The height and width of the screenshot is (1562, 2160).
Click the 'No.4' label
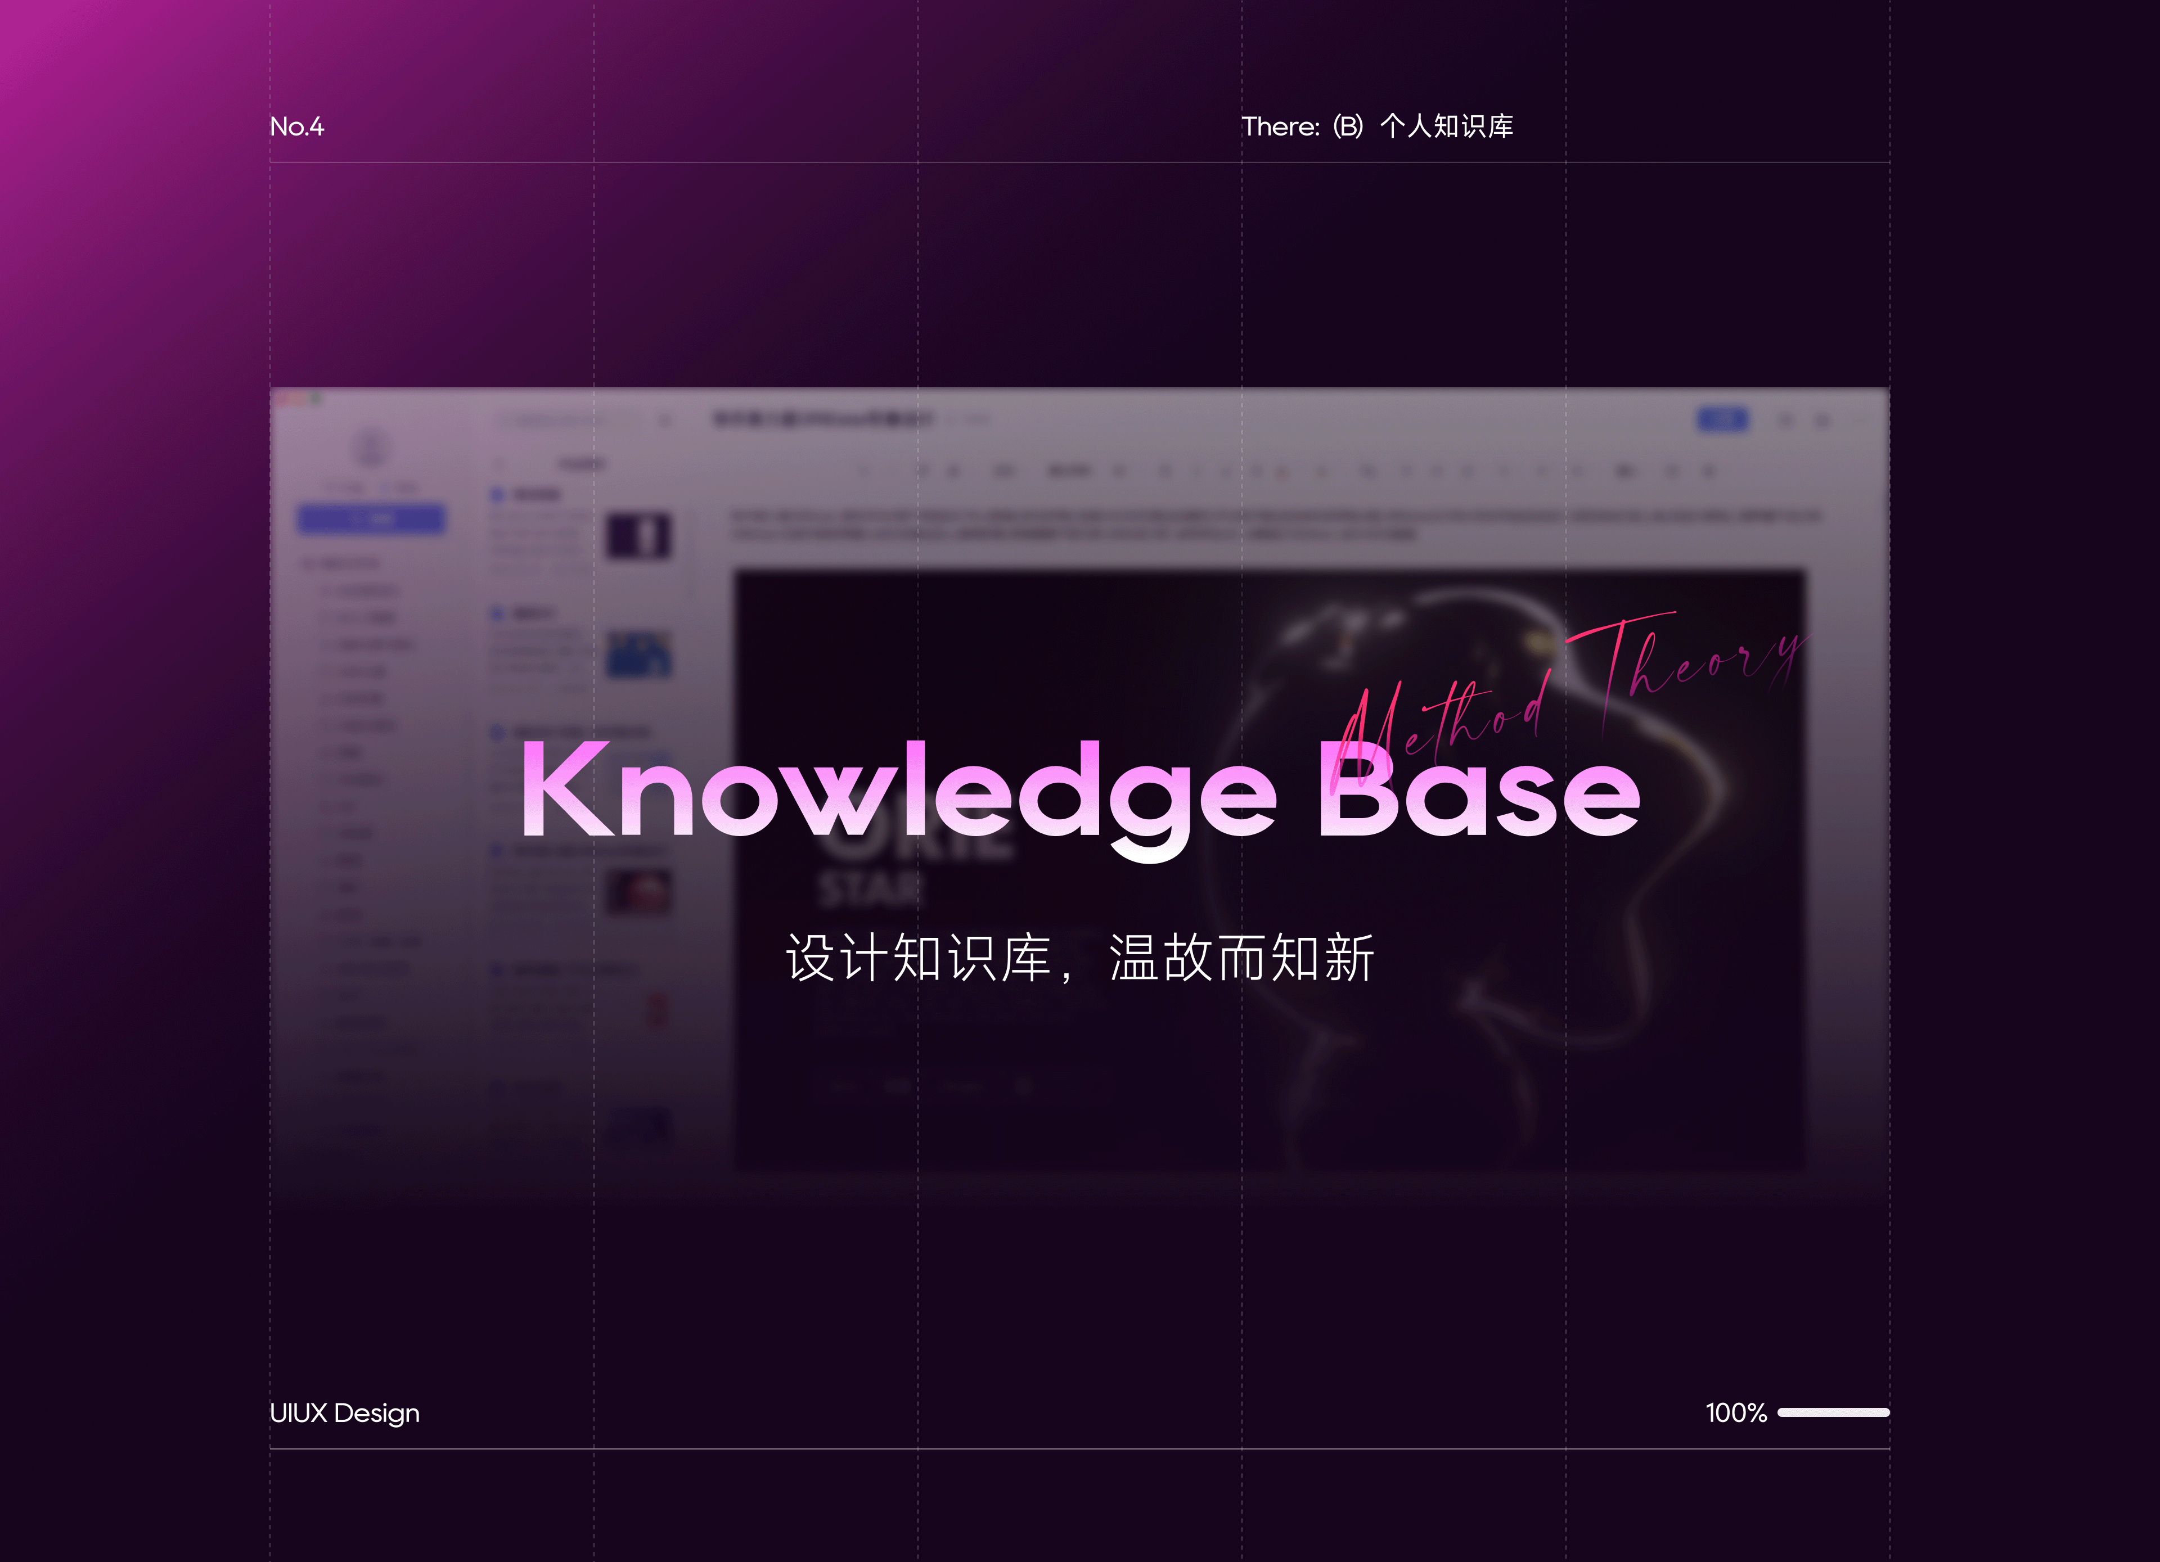[296, 127]
